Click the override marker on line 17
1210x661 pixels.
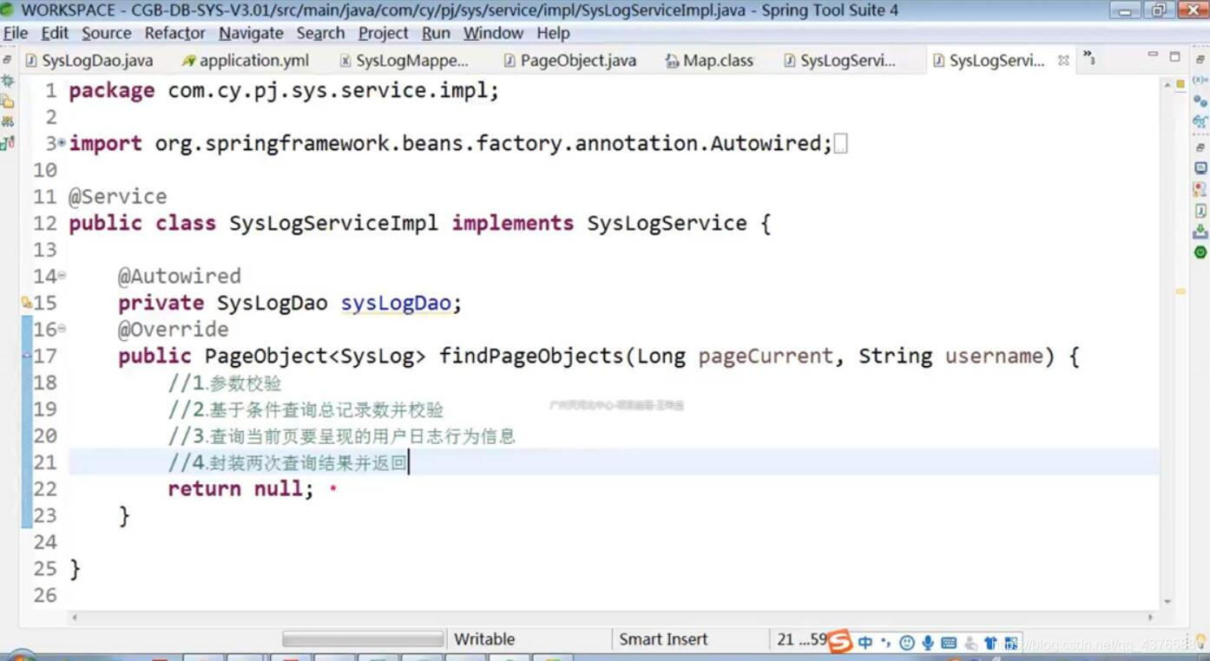point(26,356)
